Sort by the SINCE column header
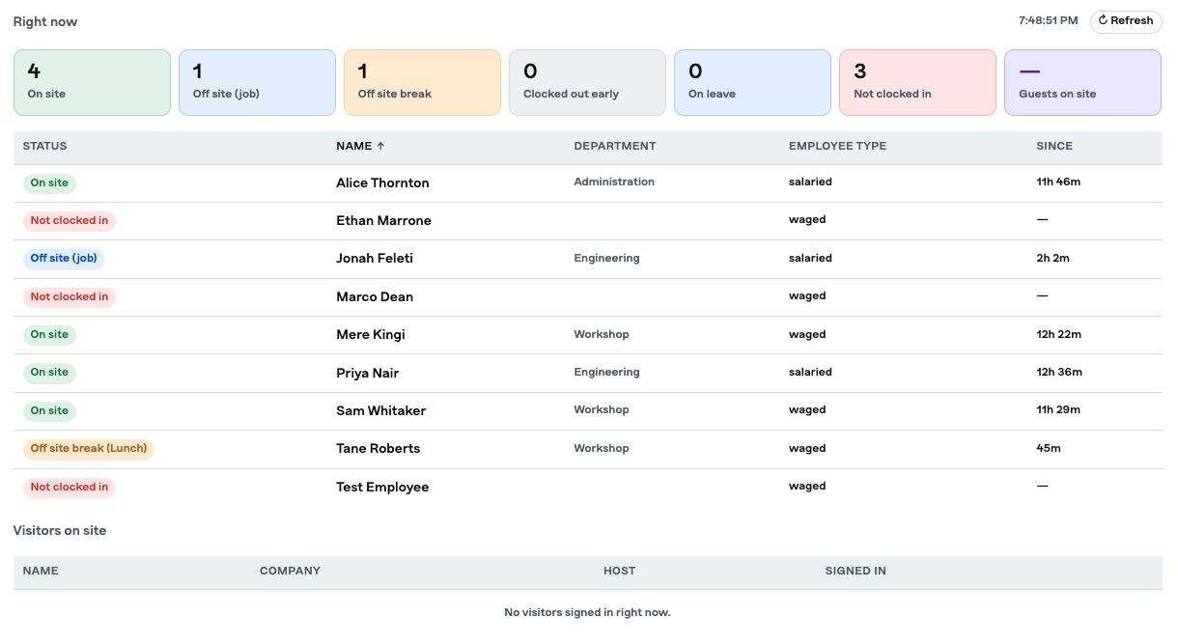 click(x=1054, y=147)
